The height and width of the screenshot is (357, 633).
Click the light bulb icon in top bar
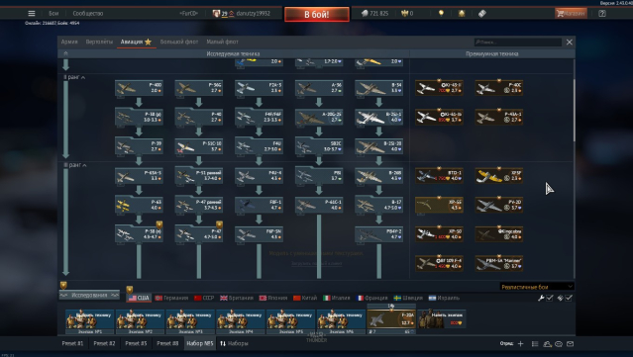click(x=441, y=13)
